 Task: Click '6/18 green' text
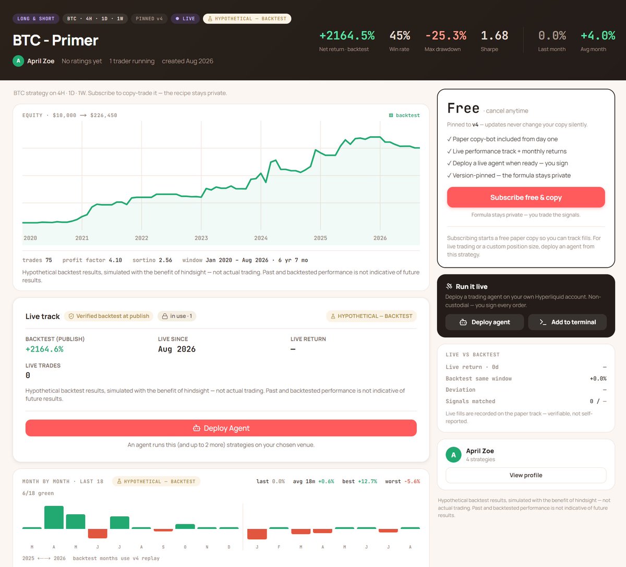(38, 493)
